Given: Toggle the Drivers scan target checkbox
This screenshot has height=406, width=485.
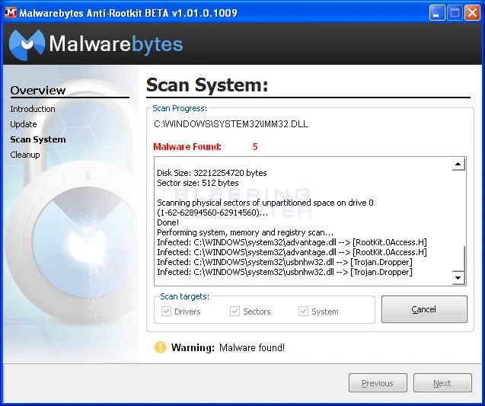Looking at the screenshot, I should [x=167, y=311].
